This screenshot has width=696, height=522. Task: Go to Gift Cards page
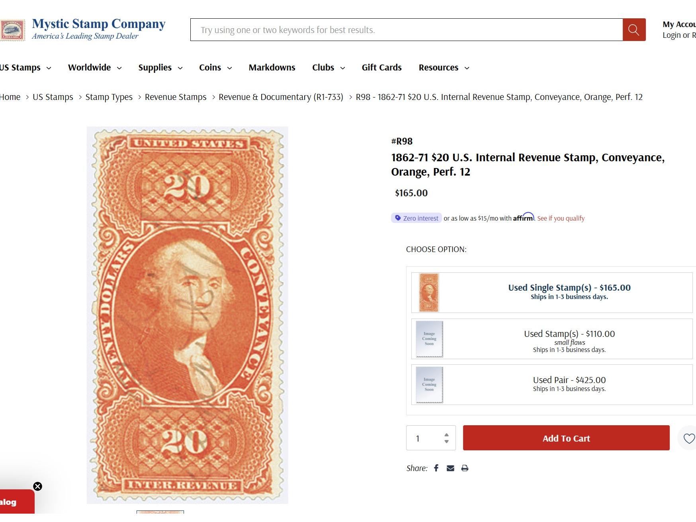coord(381,68)
